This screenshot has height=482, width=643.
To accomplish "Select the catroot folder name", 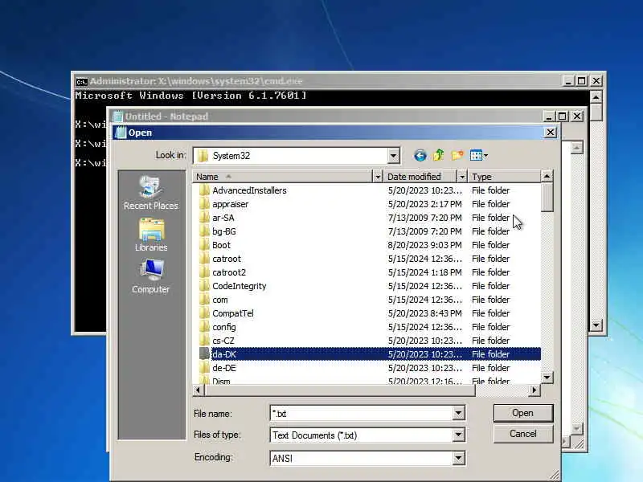I will pyautogui.click(x=227, y=259).
